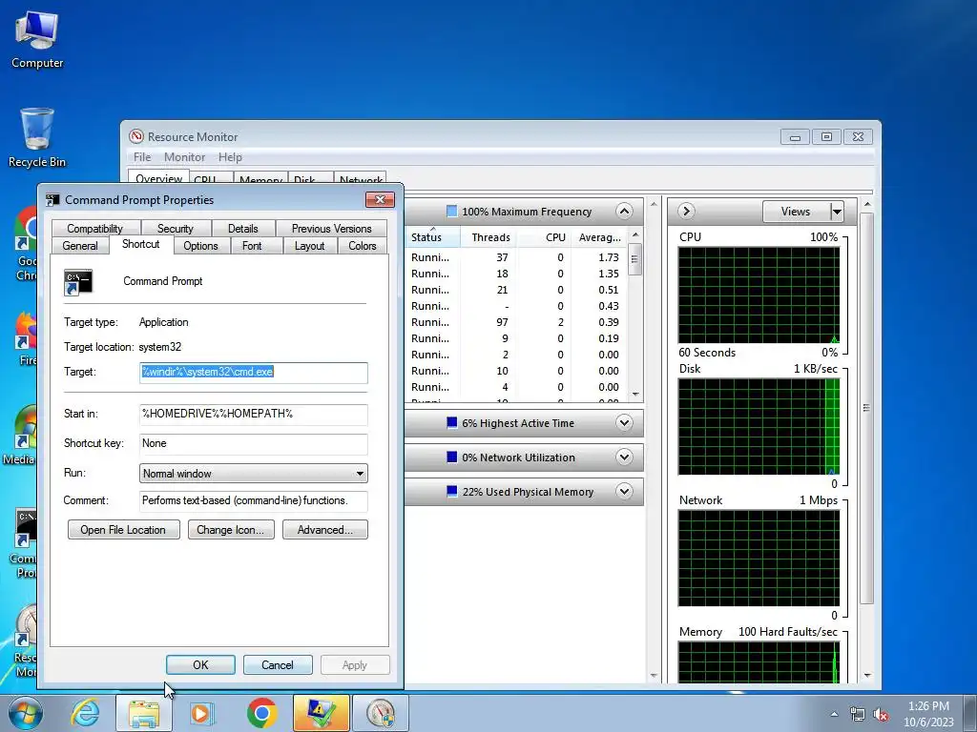Click the row with 97 threads

click(516, 322)
